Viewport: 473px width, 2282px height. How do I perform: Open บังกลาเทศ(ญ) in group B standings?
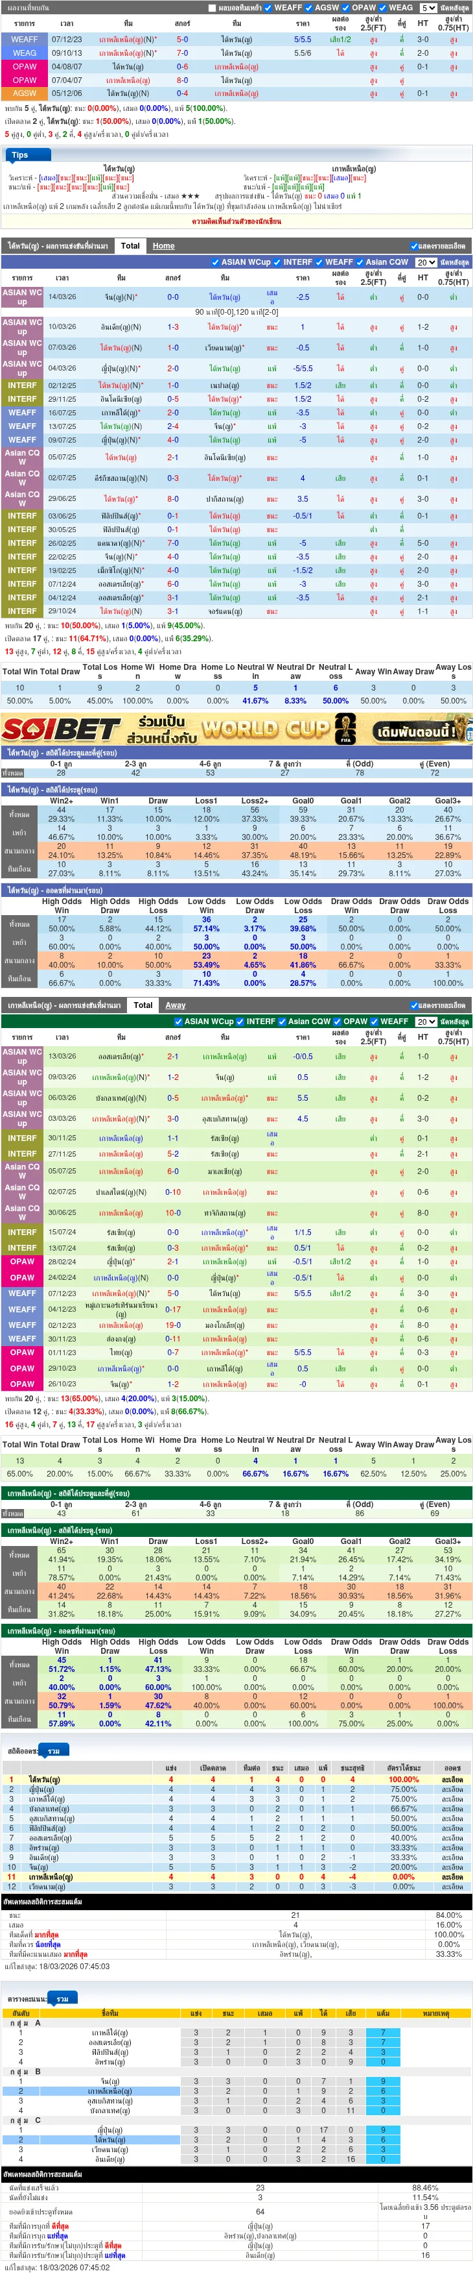[110, 2110]
